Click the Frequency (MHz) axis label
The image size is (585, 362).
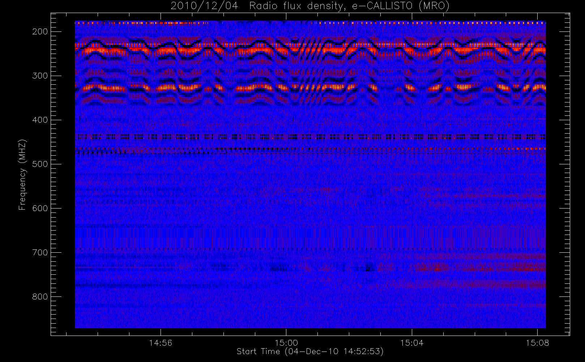click(x=22, y=174)
